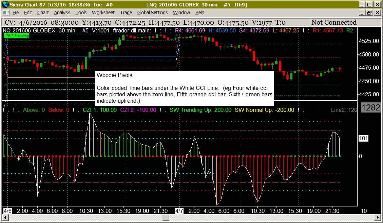Click the 'ftrader.dll.main:' study label
The height and width of the screenshot is (223, 383).
point(132,31)
